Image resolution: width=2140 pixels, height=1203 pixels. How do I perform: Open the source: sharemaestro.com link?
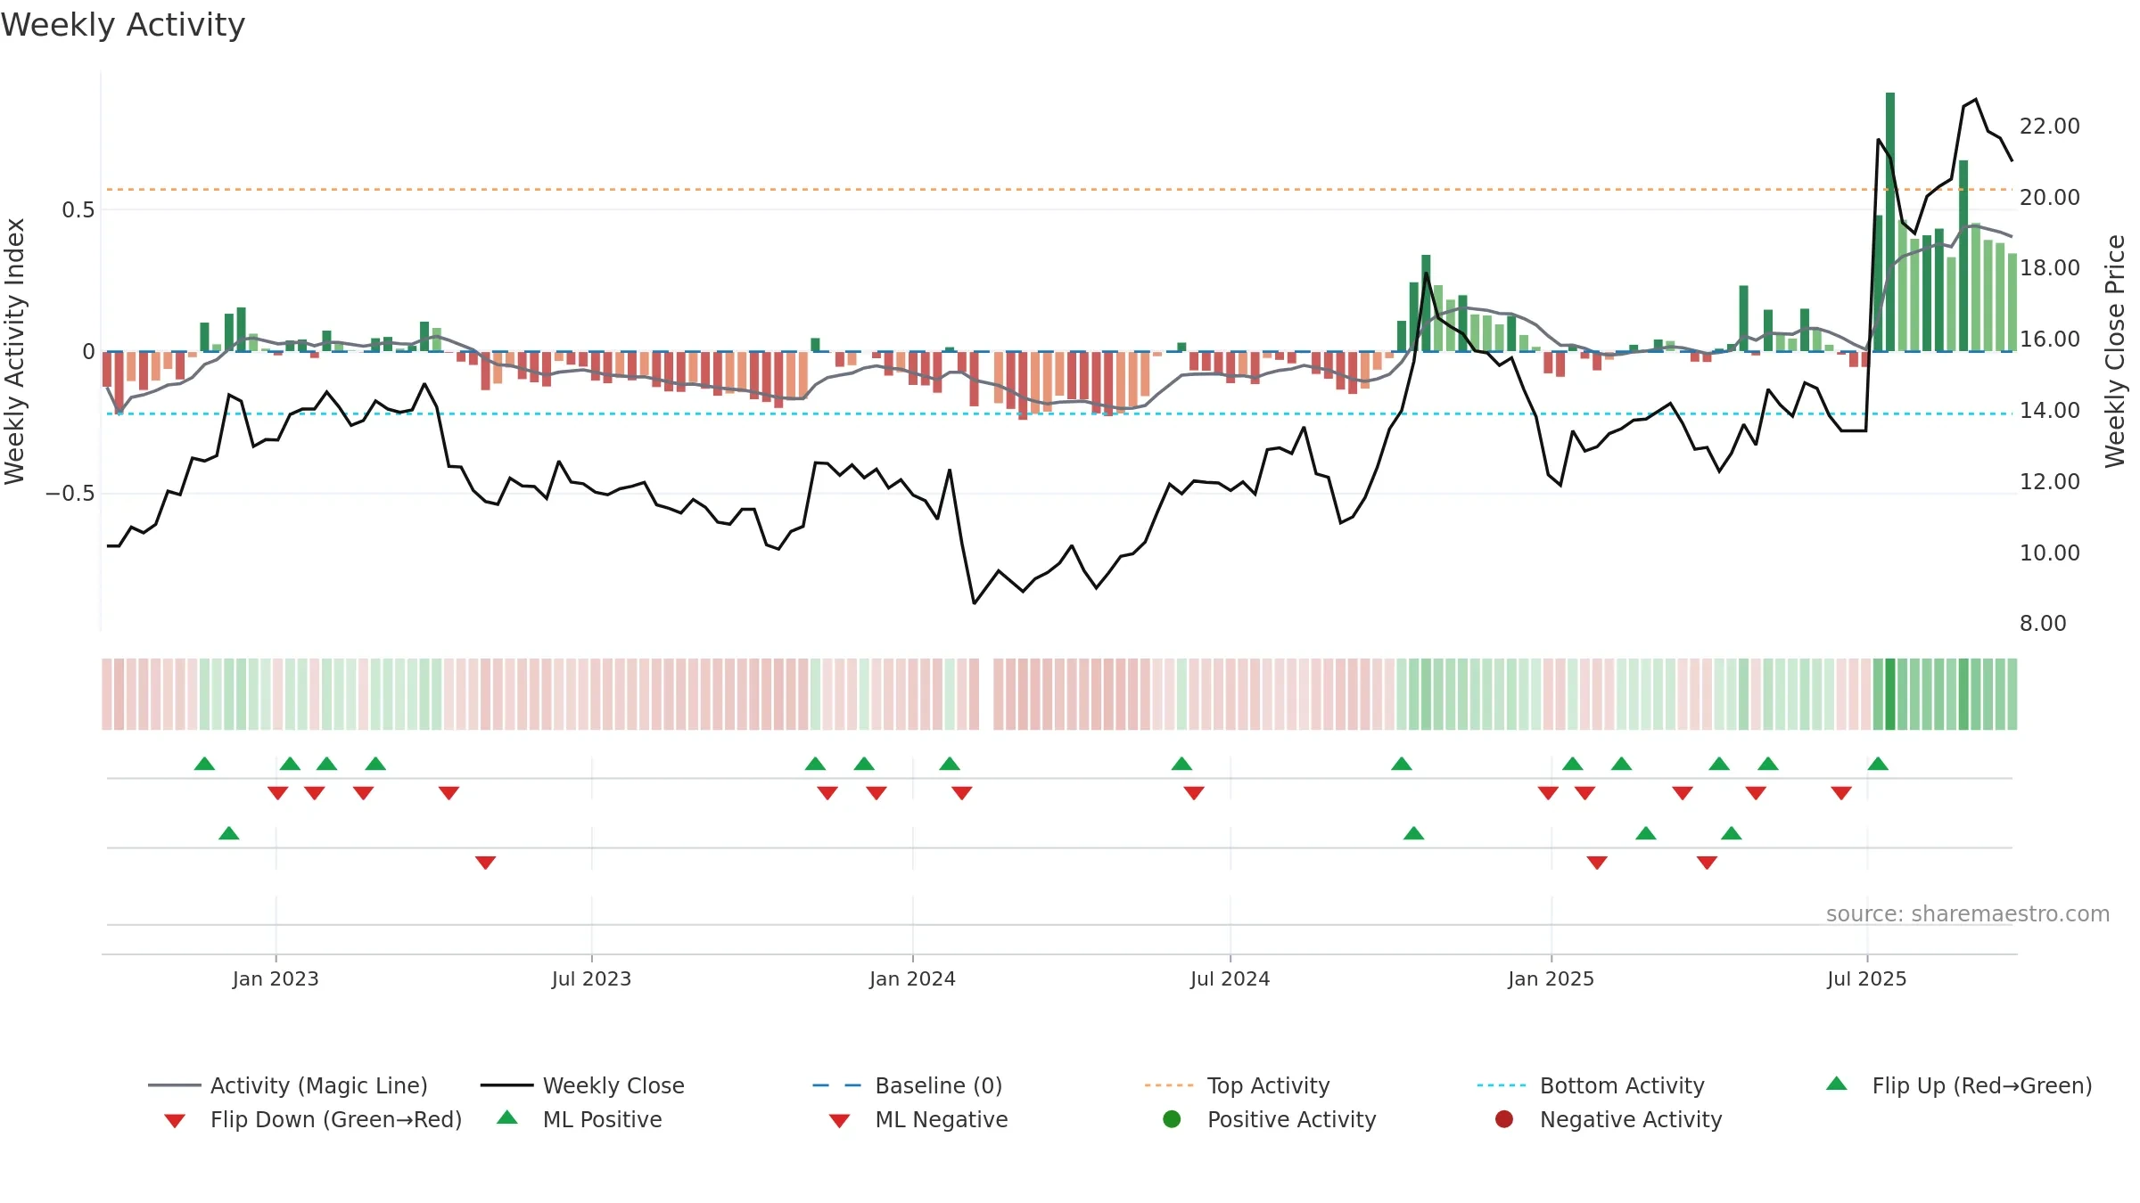point(1967,913)
